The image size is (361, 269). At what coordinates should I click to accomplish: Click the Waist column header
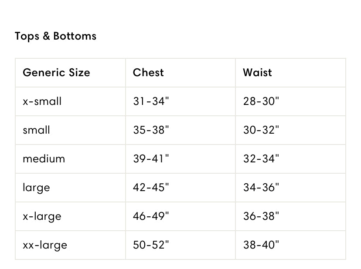(257, 72)
